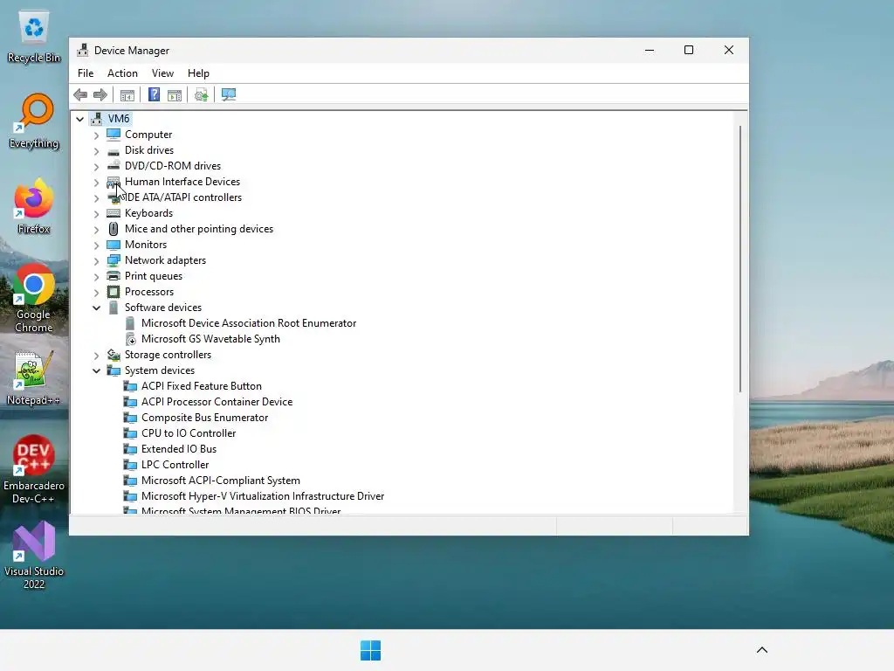
Task: Open the Help menu
Action: 198,73
